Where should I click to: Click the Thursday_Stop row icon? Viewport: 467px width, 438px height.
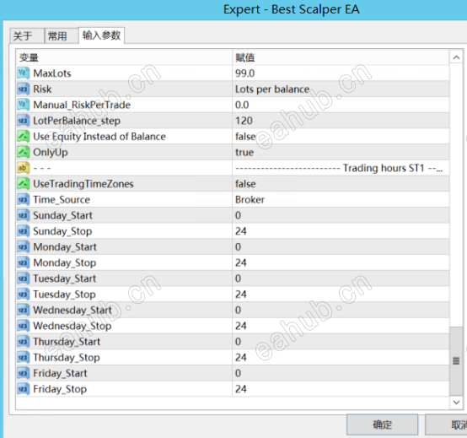pos(24,358)
